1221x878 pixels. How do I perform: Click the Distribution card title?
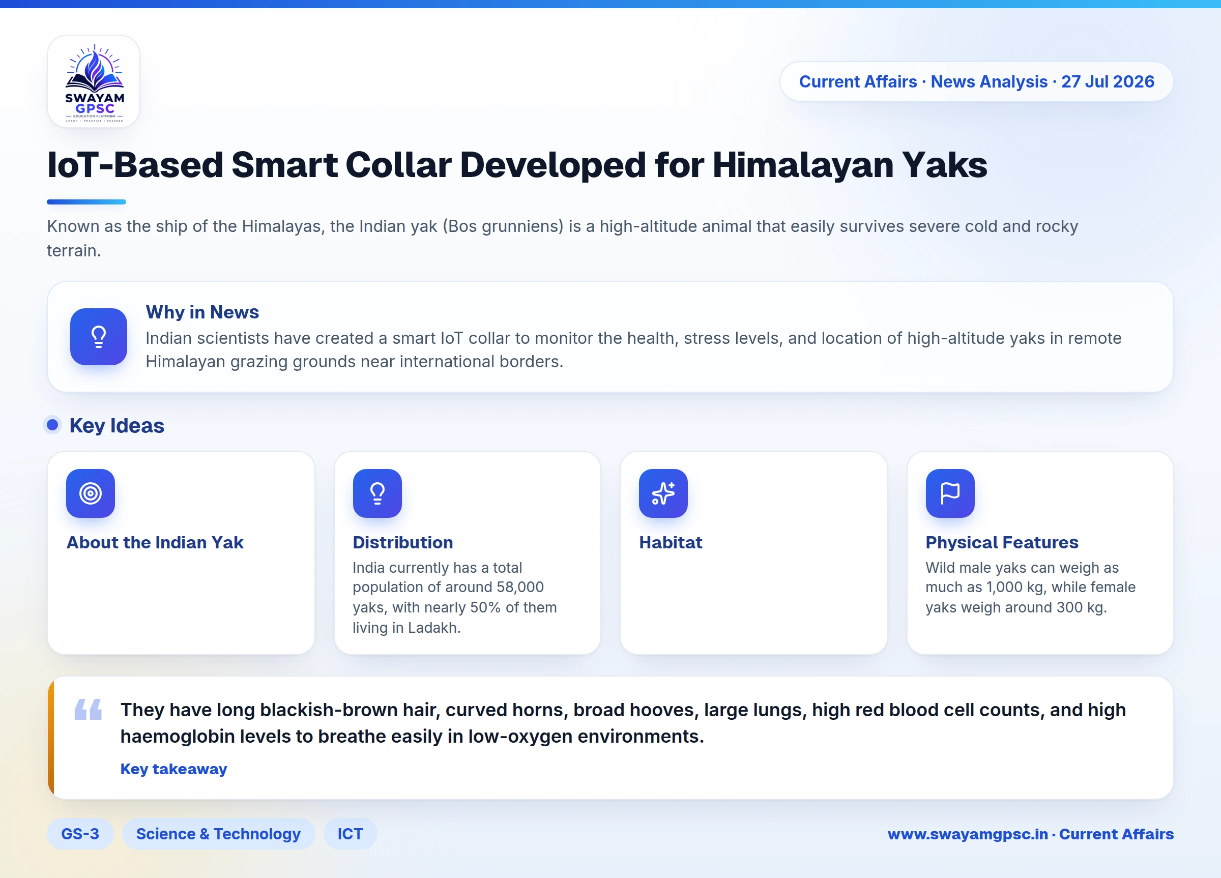(x=403, y=542)
